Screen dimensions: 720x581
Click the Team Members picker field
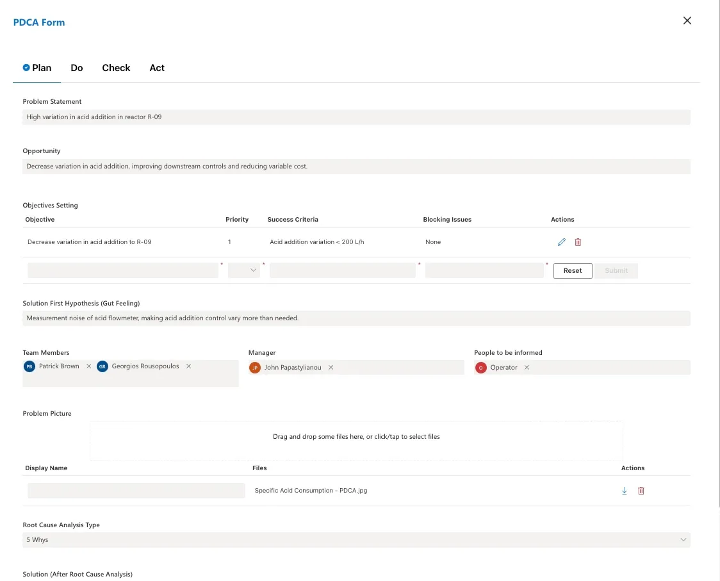[x=131, y=373]
